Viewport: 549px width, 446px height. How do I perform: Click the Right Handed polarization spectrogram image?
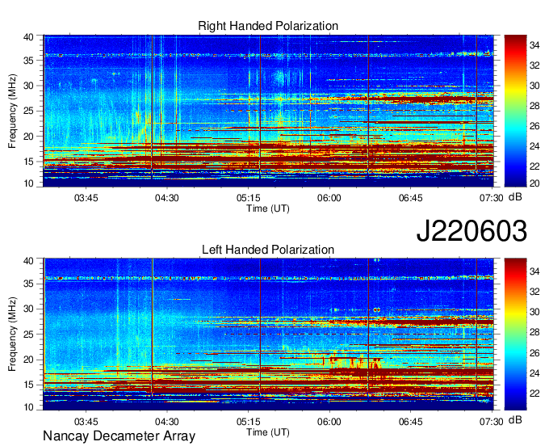pos(268,111)
